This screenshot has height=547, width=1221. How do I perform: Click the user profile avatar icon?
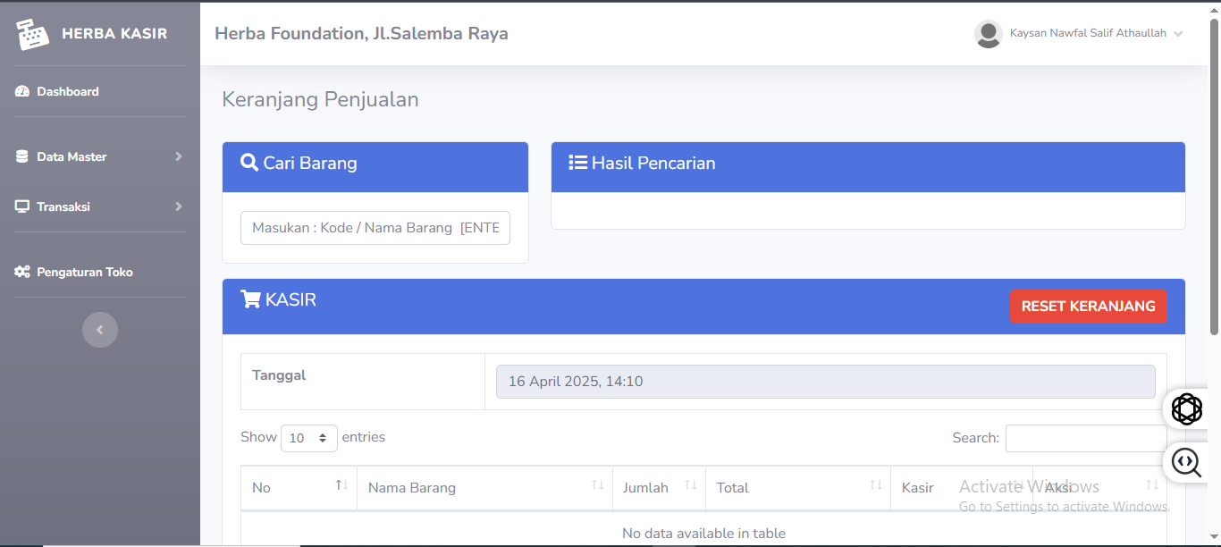tap(988, 34)
